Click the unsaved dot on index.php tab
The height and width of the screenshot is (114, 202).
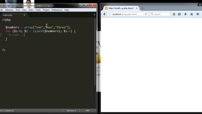point(24,15)
